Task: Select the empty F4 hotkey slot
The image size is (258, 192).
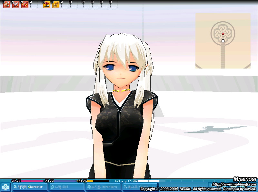Action: (34, 5)
